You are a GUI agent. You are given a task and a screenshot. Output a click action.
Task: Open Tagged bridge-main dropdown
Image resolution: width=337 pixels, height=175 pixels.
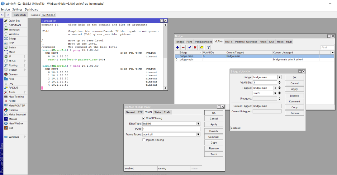pos(275,88)
